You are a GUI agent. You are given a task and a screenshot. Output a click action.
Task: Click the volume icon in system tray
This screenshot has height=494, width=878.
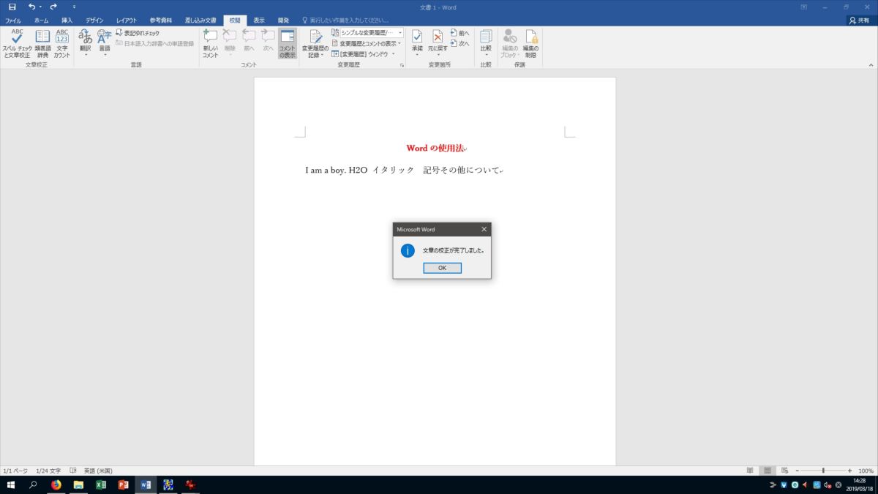coord(828,484)
